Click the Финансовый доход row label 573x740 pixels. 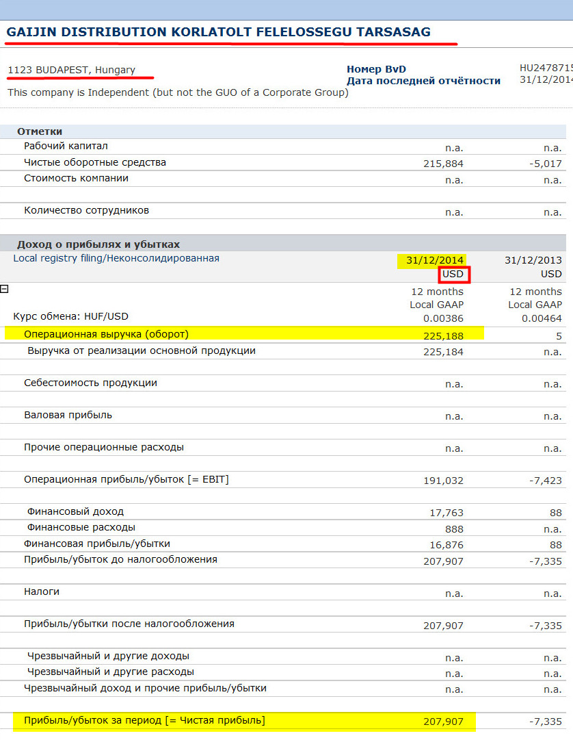[x=75, y=511]
